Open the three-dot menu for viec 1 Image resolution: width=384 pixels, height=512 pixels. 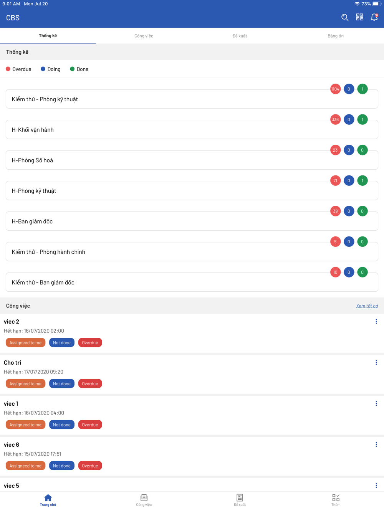tap(376, 404)
